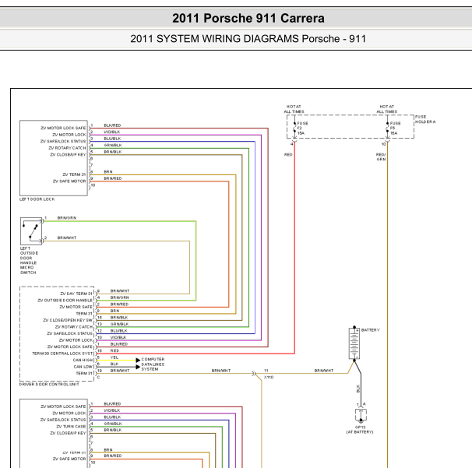The height and width of the screenshot is (468, 472).
Task: Click the 'X110' connector label
Action: [269, 377]
